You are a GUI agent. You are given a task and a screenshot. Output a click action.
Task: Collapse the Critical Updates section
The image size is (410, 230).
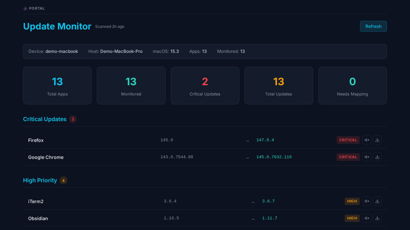click(x=45, y=119)
